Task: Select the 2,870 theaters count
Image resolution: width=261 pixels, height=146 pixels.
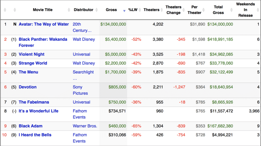Action: point(158,63)
